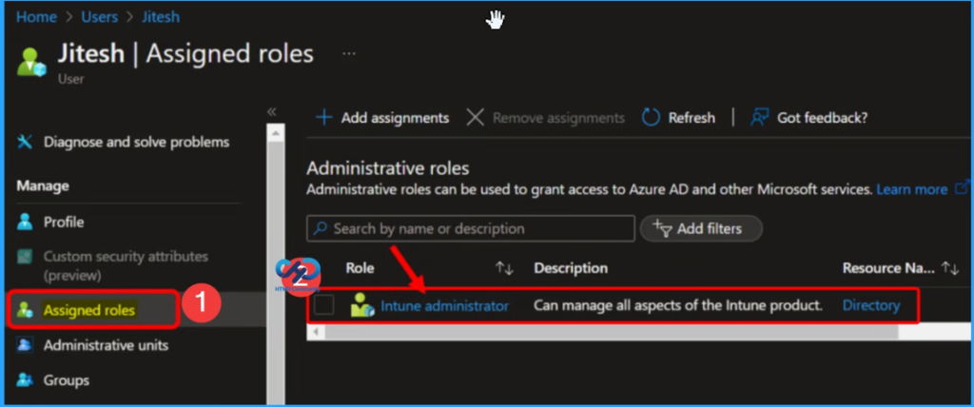Image resolution: width=974 pixels, height=407 pixels.
Task: Click the Intune product description text
Action: pyautogui.click(x=678, y=305)
